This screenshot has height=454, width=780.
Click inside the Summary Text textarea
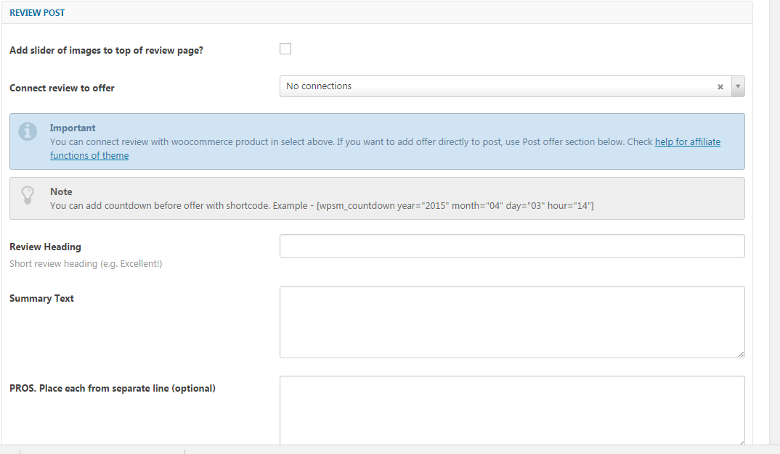coord(512,321)
